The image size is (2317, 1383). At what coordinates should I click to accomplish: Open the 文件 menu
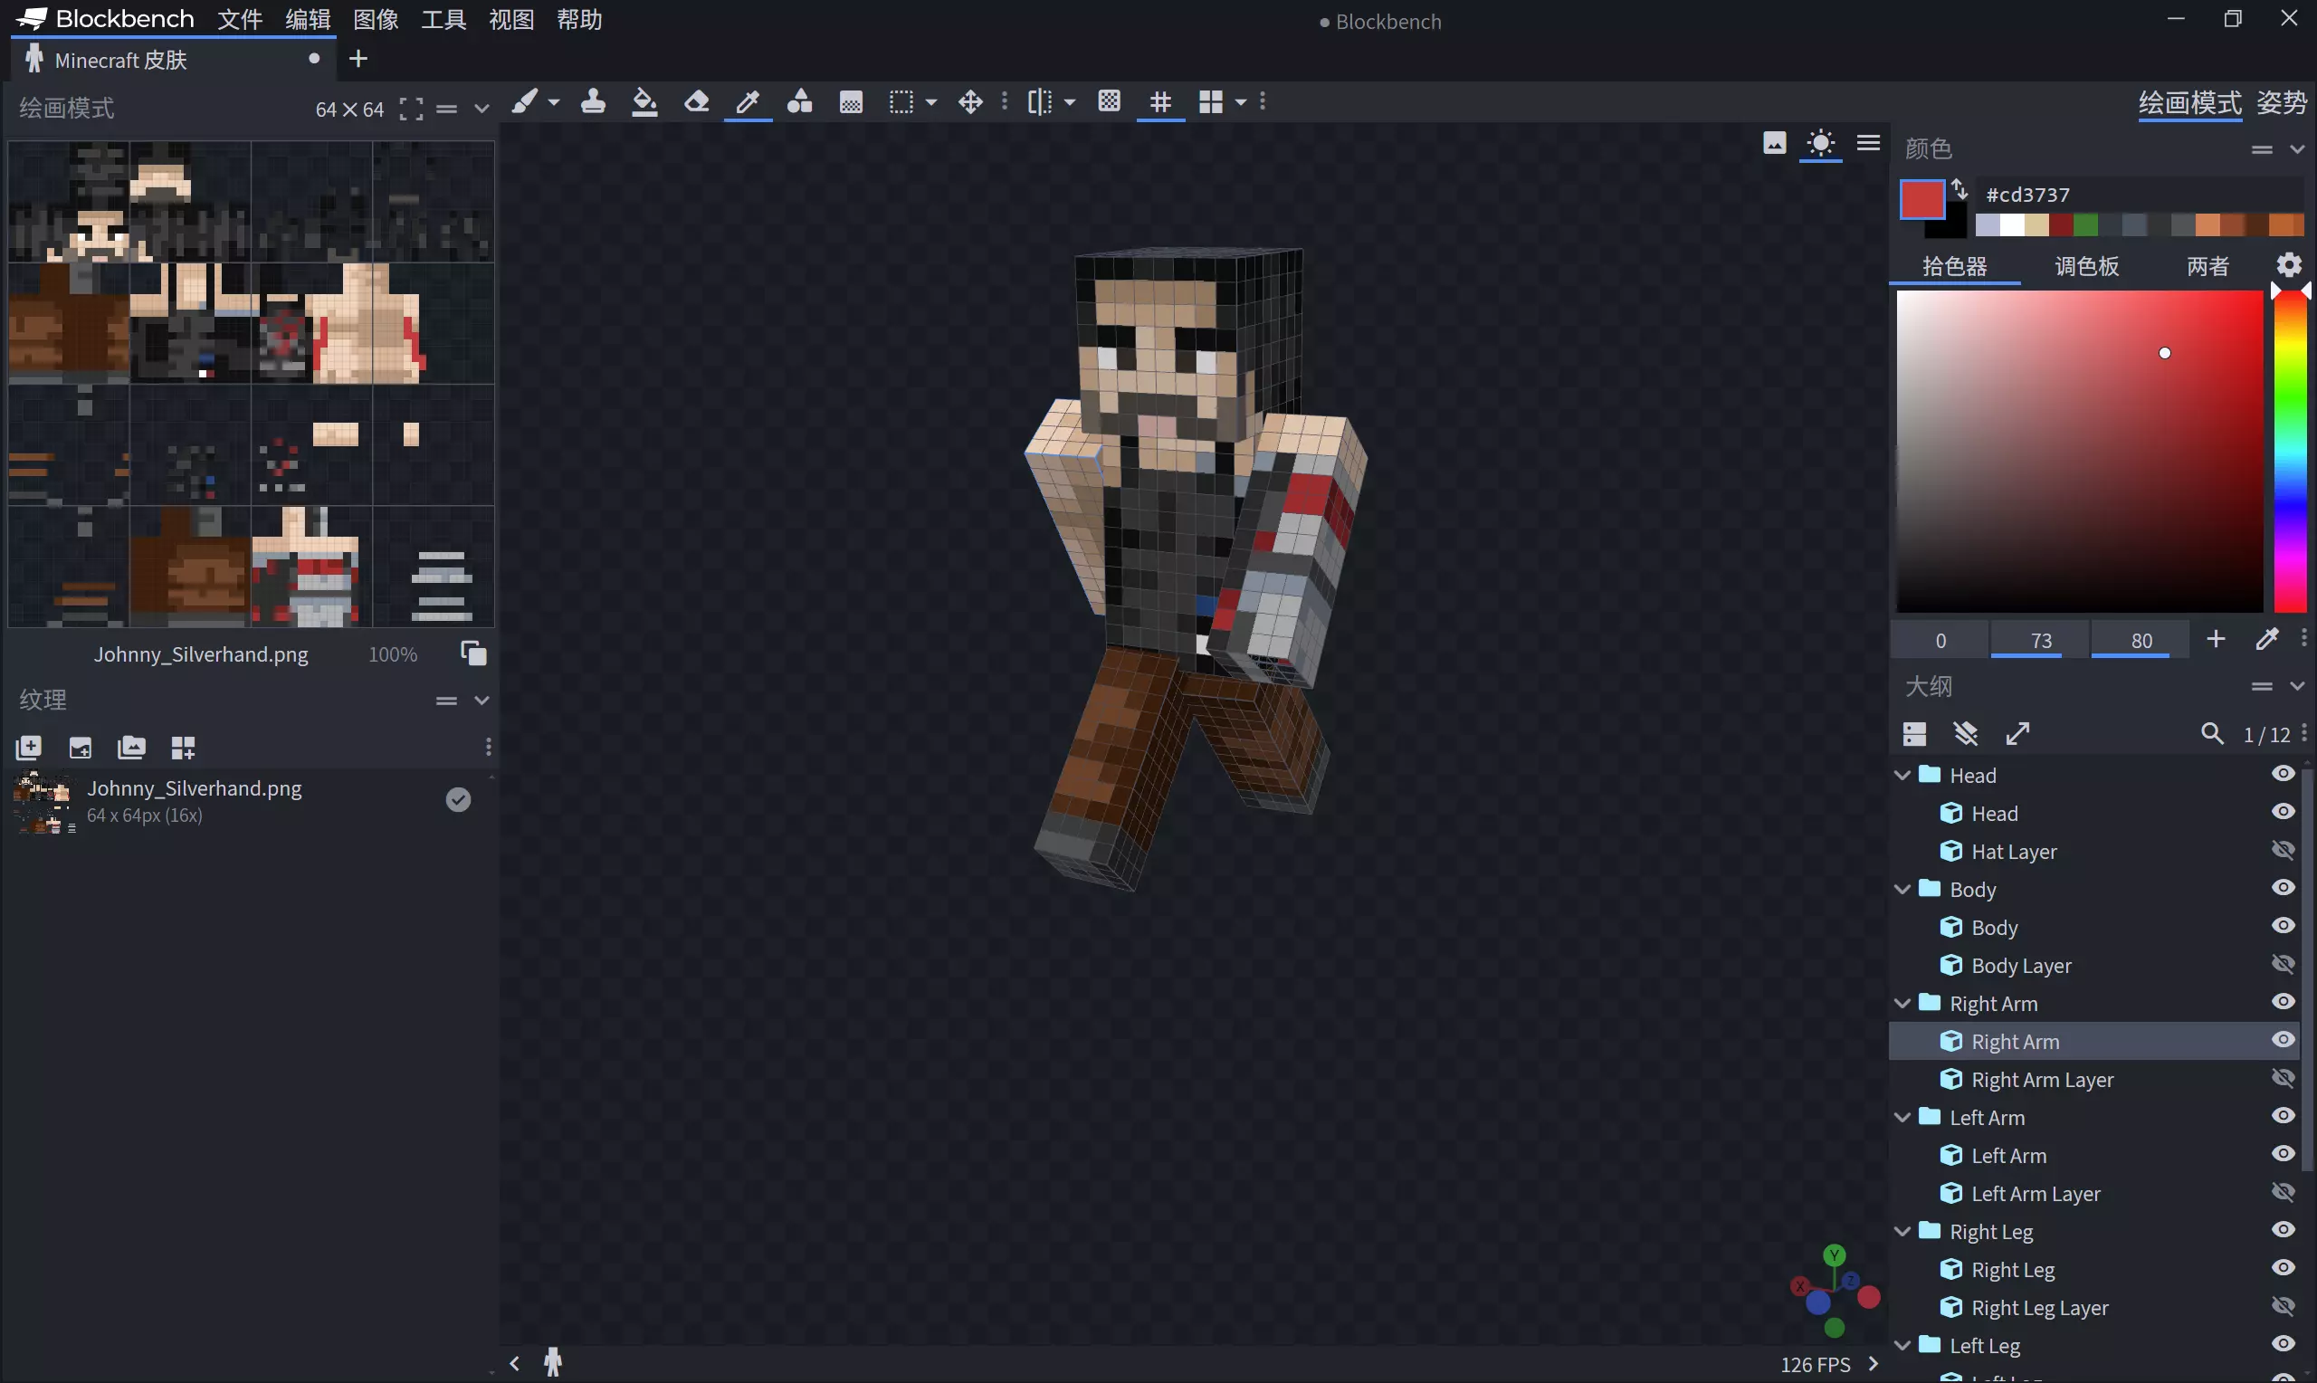click(241, 20)
